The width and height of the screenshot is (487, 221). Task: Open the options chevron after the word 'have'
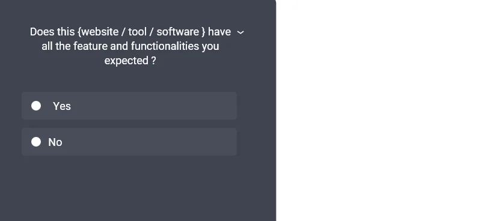[x=240, y=32]
